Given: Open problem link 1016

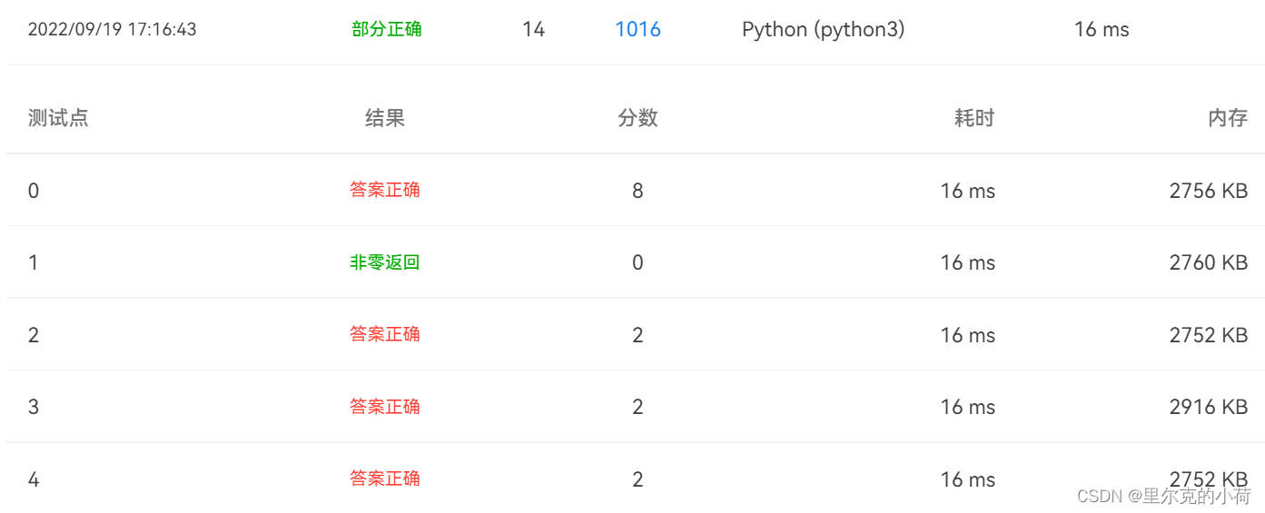Looking at the screenshot, I should [x=637, y=29].
